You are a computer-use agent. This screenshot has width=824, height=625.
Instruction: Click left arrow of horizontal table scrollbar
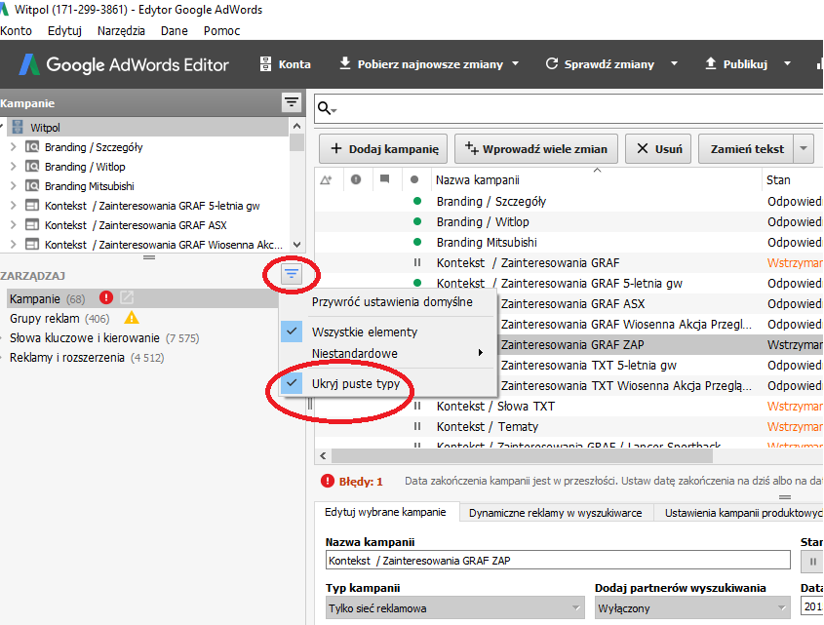tap(323, 455)
